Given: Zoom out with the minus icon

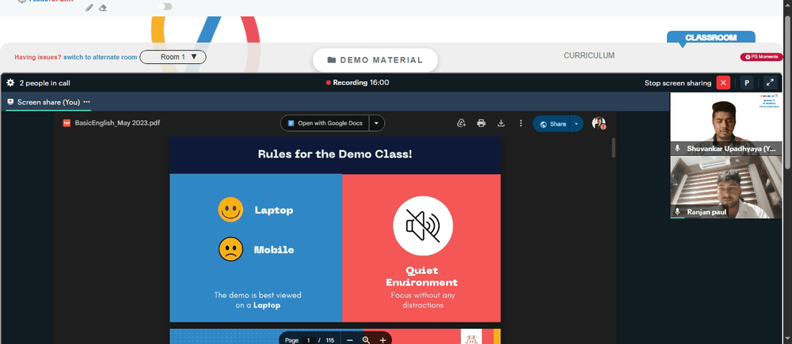Looking at the screenshot, I should tap(349, 340).
